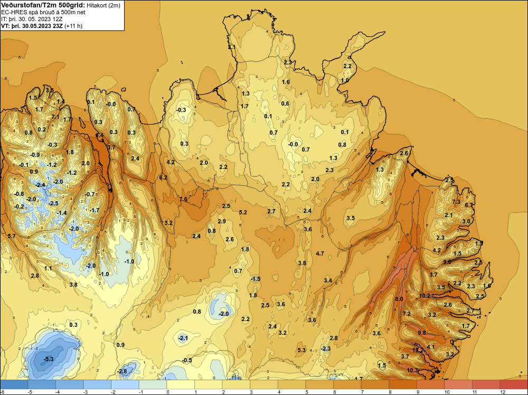
Task: Select the "-1.4" temperature label
Action: (x=62, y=213)
